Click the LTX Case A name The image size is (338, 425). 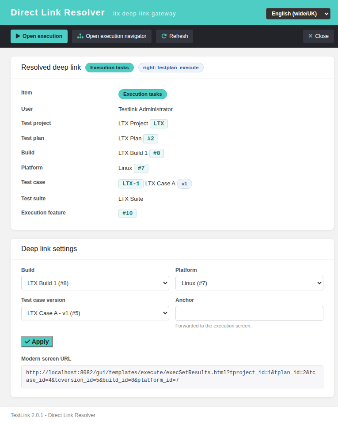coord(160,184)
